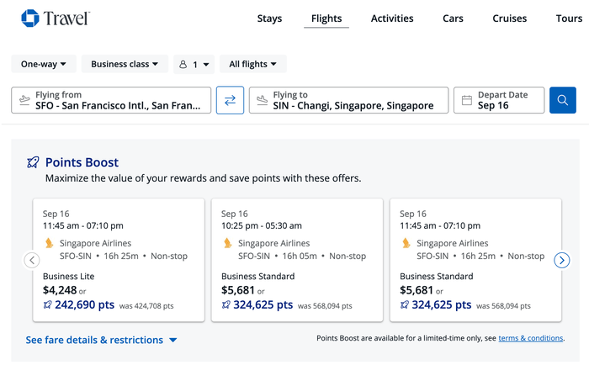Click the Chase Travel logo

[x=56, y=18]
